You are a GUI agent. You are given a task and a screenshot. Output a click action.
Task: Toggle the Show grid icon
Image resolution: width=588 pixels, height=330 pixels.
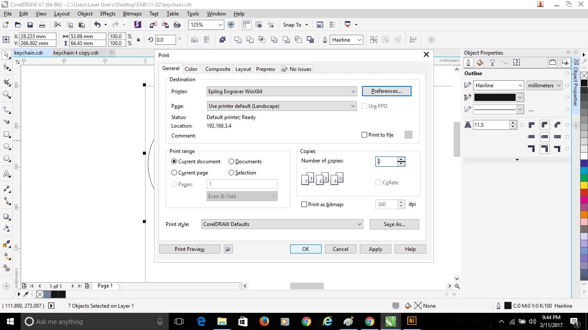pyautogui.click(x=259, y=25)
